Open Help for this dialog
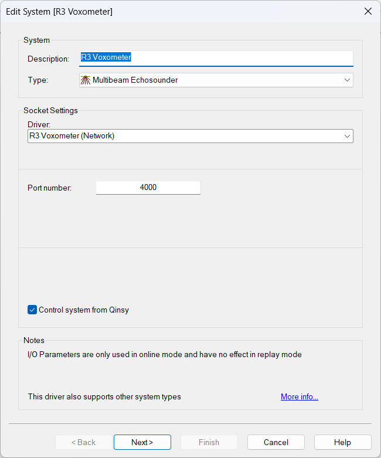The height and width of the screenshot is (458, 381). (343, 442)
